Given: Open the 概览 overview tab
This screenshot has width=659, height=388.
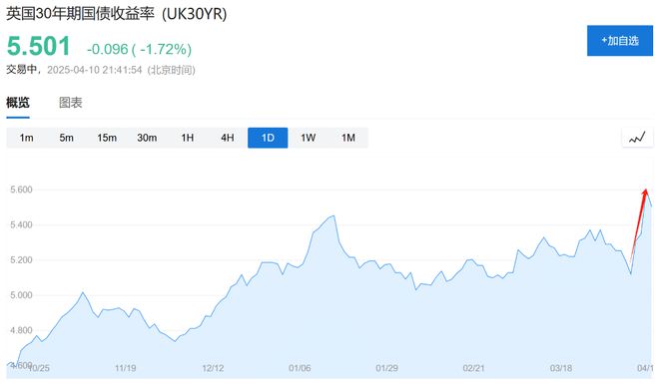Looking at the screenshot, I should (18, 103).
